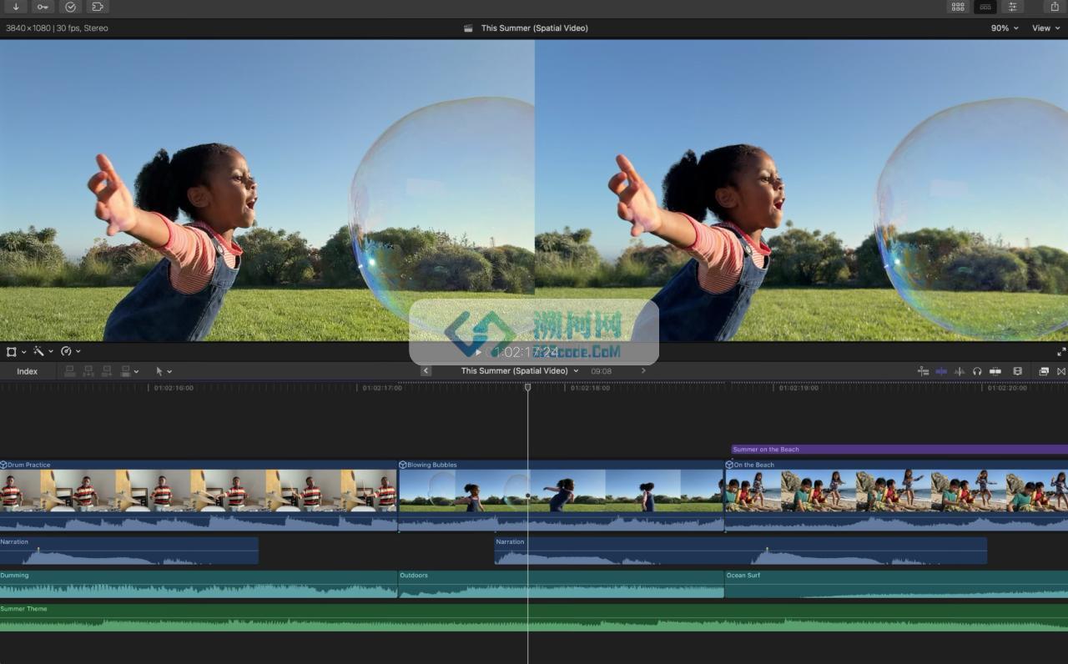1068x664 pixels.
Task: Click the viewer play button
Action: (478, 352)
